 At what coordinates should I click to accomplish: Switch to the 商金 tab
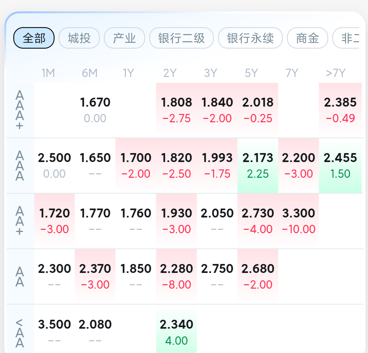[307, 38]
